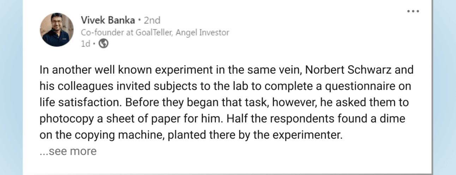Click the globe public visibility icon
This screenshot has width=456, height=175.
pos(103,44)
